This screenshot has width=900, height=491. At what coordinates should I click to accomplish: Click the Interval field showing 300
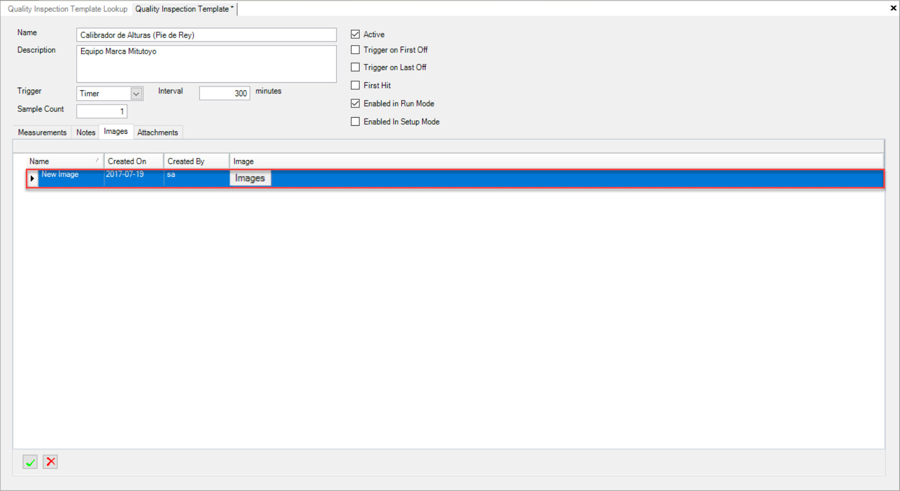coord(224,93)
